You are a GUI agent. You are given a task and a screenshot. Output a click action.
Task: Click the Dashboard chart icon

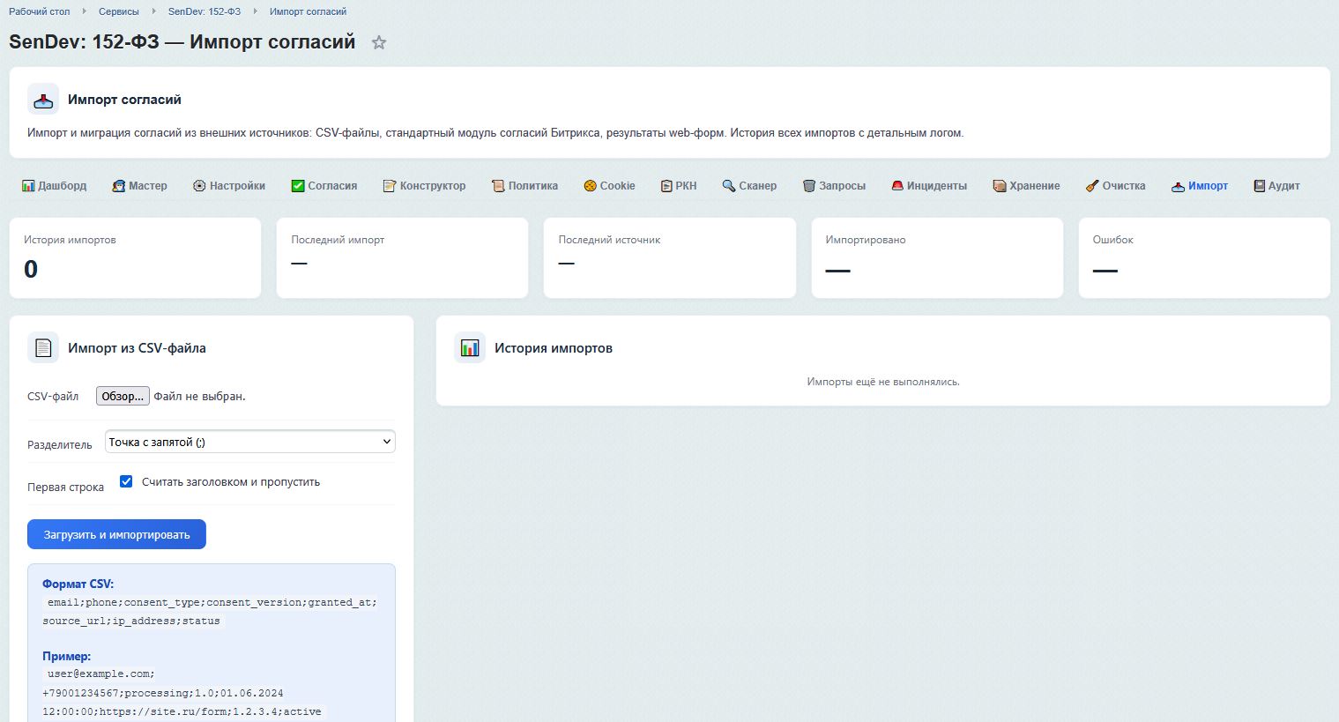[28, 186]
